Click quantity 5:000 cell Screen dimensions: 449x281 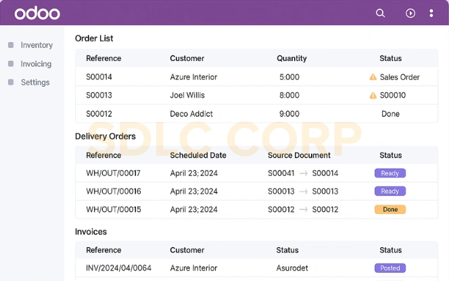tap(289, 77)
